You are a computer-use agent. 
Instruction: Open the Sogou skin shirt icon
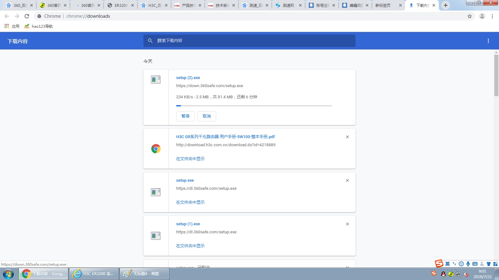pos(489,264)
